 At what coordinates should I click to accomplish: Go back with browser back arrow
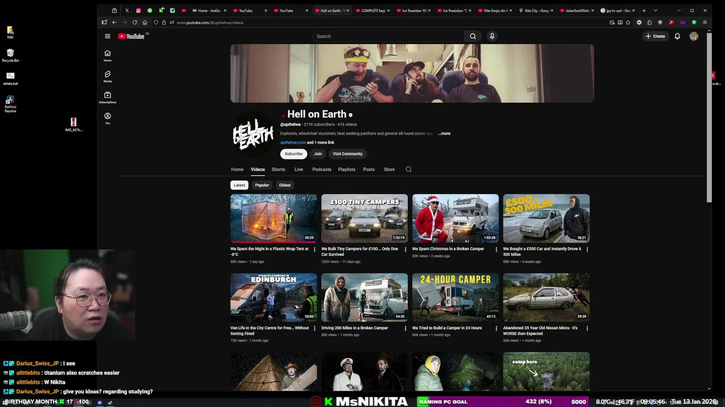tap(114, 23)
